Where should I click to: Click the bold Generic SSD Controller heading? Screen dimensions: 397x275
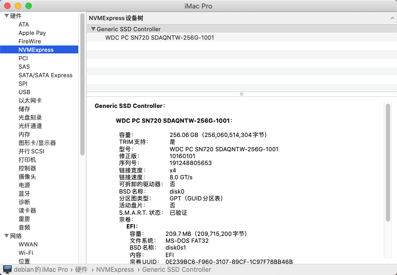[x=130, y=106]
